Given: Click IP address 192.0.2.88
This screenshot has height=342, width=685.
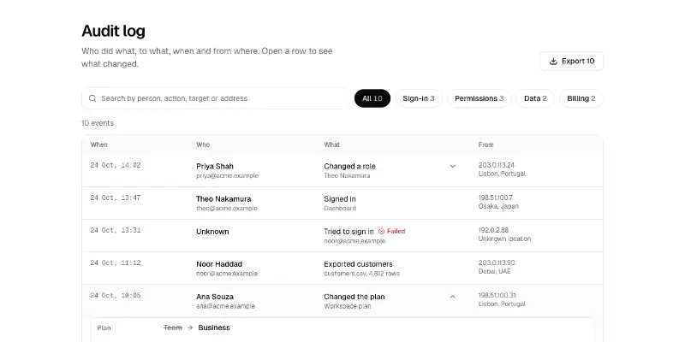Looking at the screenshot, I should [x=493, y=230].
